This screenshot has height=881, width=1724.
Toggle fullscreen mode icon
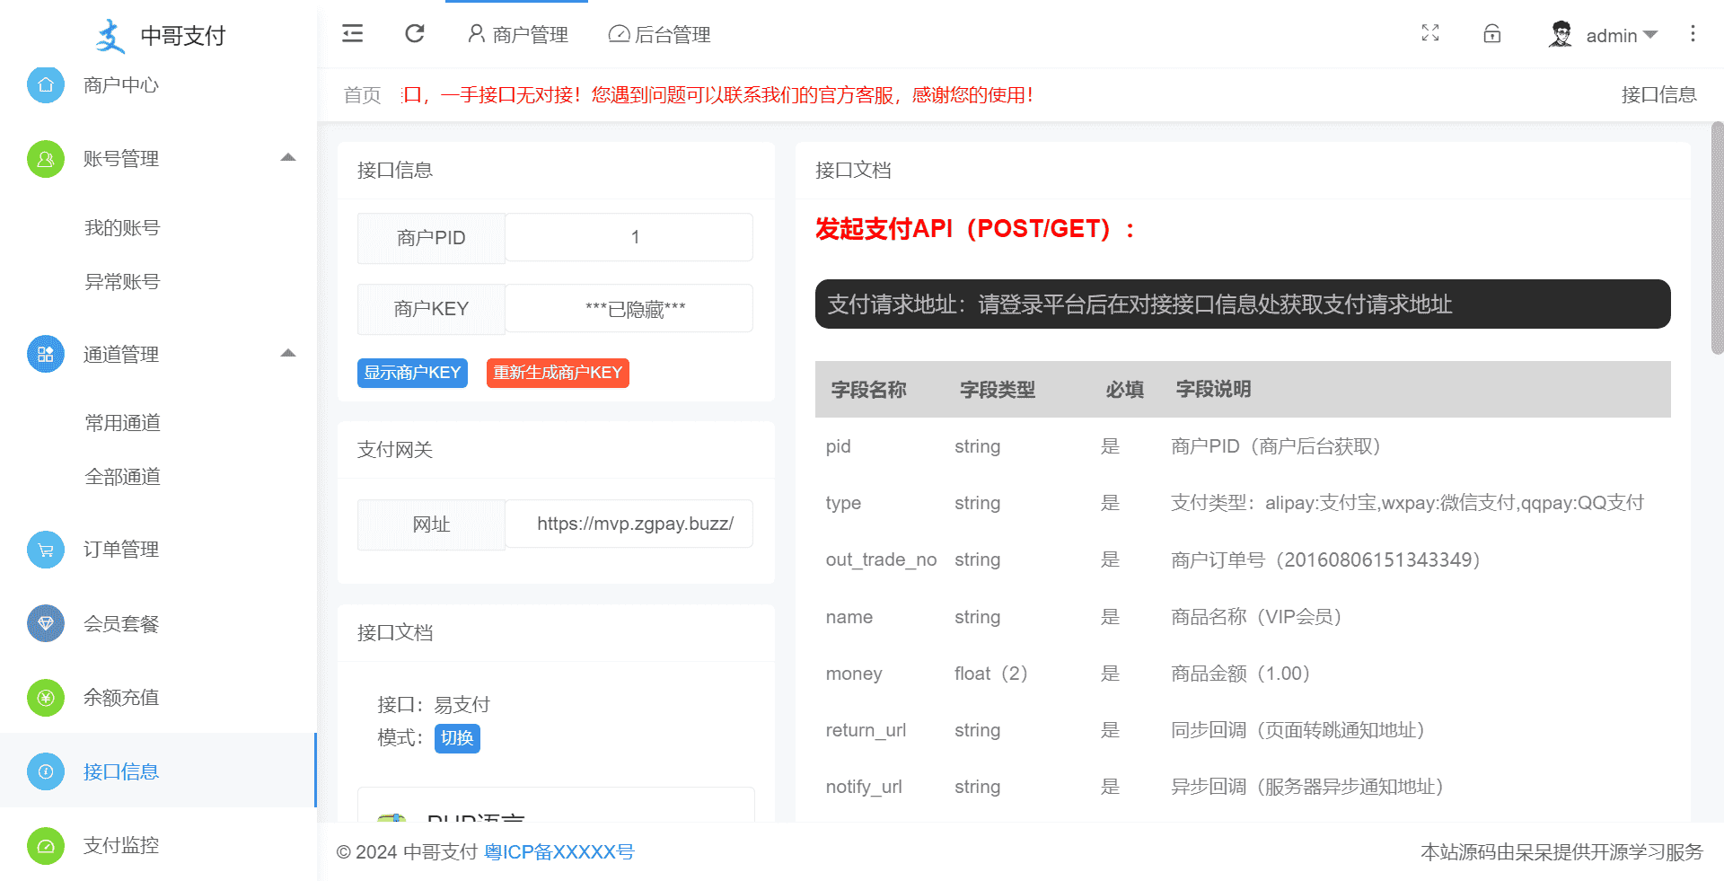(1430, 34)
